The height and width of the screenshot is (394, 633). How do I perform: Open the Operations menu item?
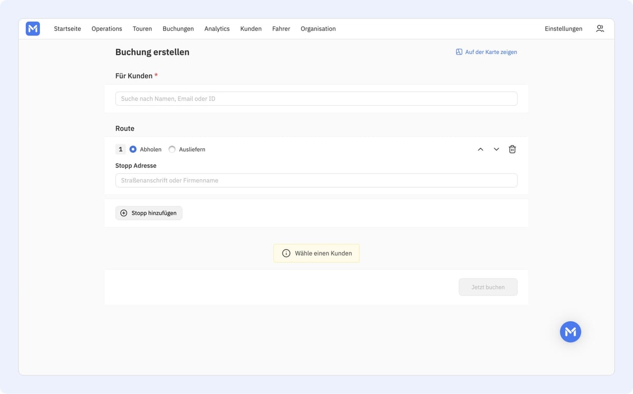(107, 29)
